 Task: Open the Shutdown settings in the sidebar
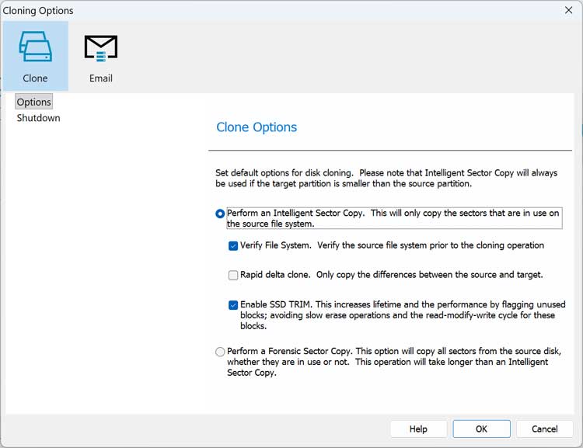38,118
